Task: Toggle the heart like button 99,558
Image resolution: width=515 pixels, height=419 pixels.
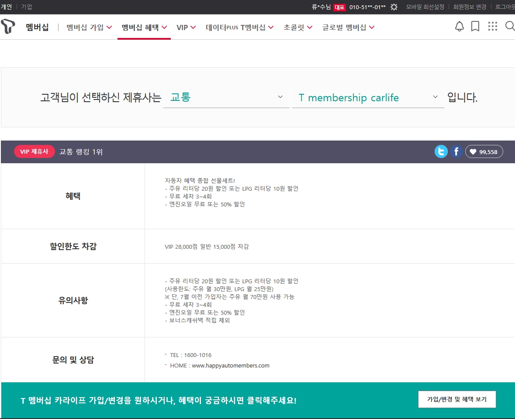Action: coord(484,151)
